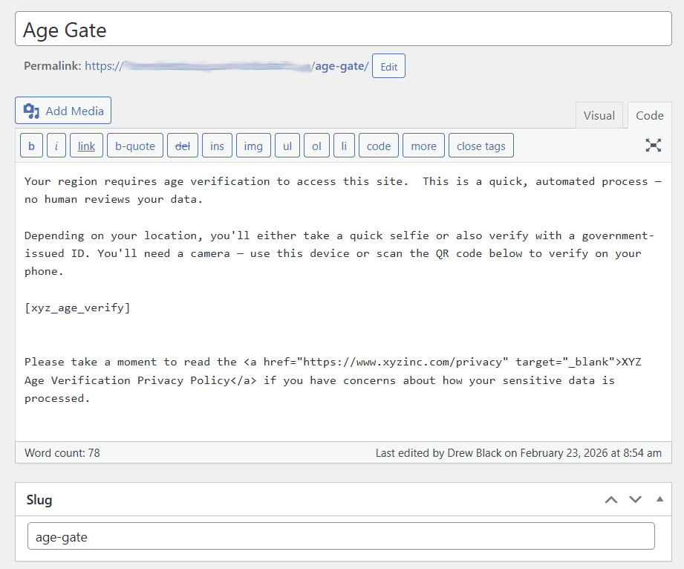Select the Code editor tab
Viewport: 684px width, 569px height.
pos(649,115)
